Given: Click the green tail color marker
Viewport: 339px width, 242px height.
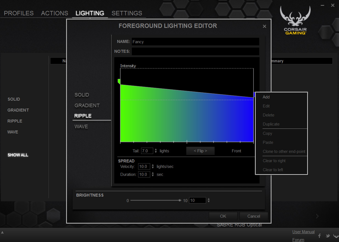Looking at the screenshot, I should (119, 81).
